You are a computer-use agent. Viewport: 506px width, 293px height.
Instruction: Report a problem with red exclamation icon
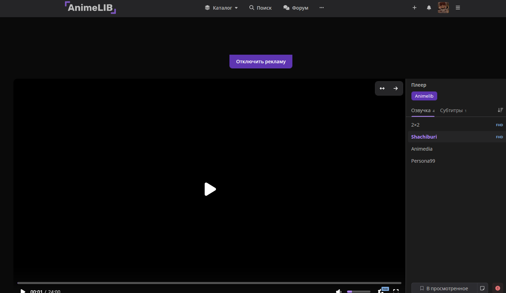(497, 288)
